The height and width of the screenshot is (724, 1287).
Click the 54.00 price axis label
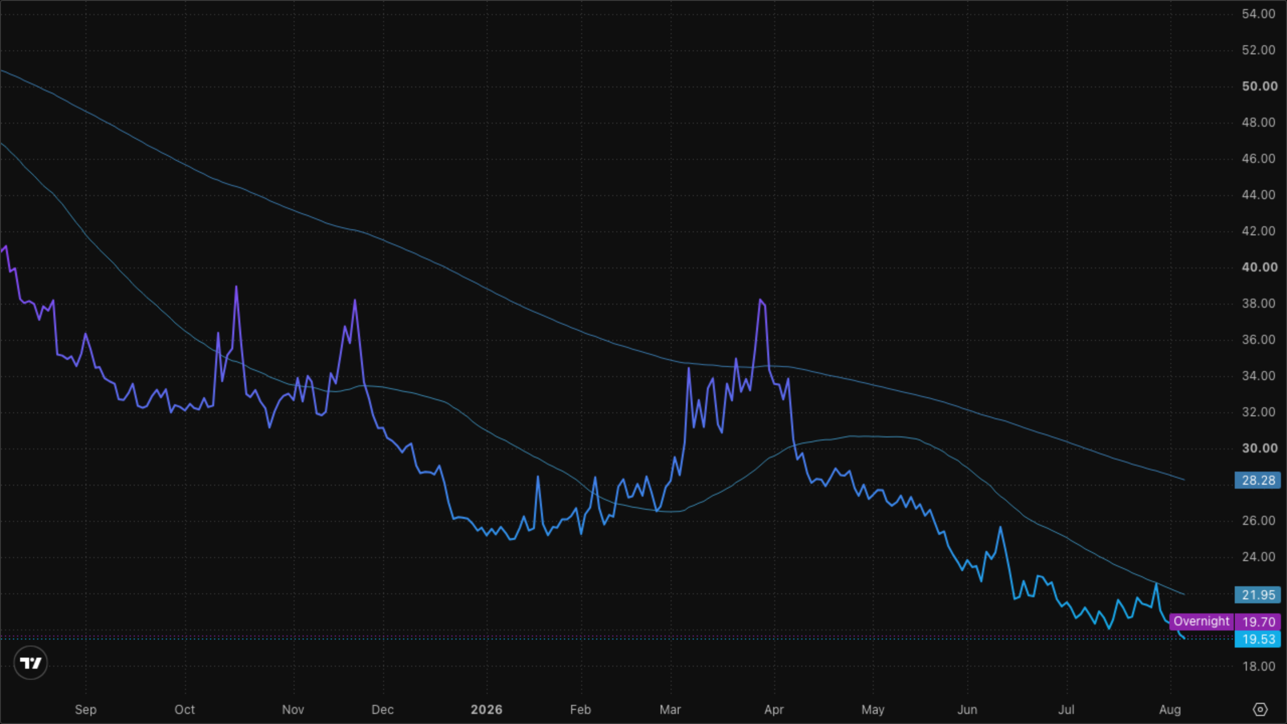[x=1259, y=14]
